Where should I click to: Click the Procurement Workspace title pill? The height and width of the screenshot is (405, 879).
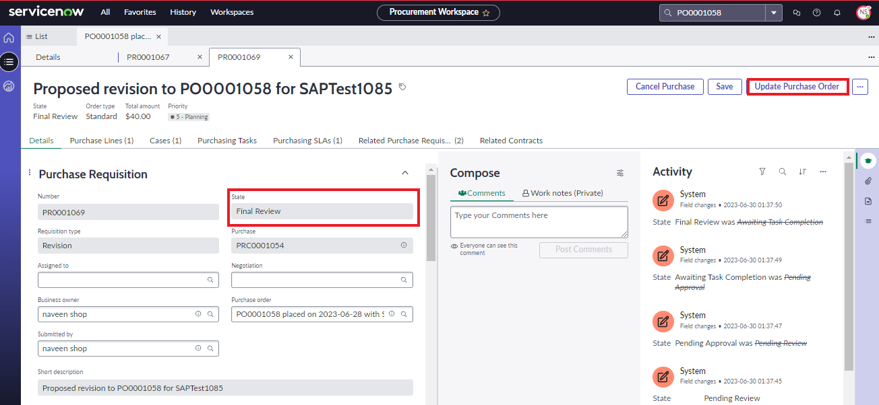(x=438, y=12)
